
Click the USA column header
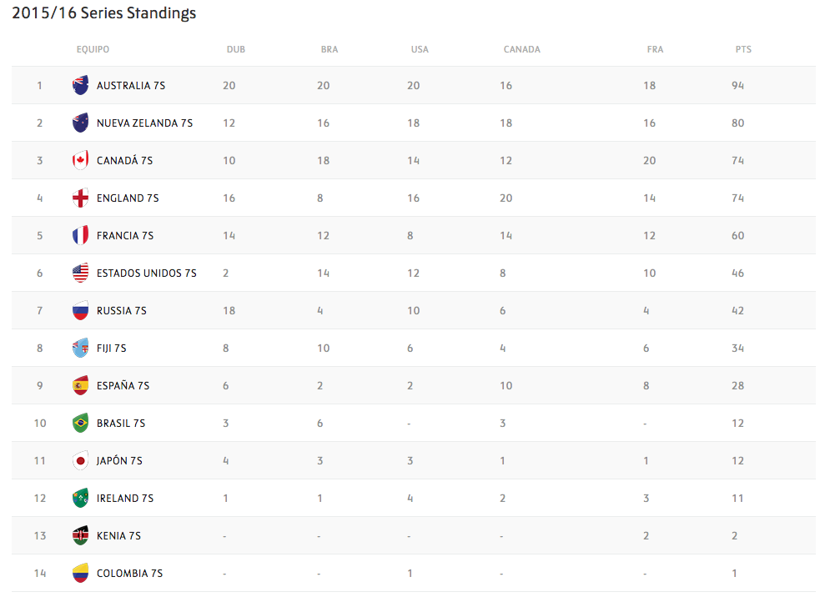point(420,50)
